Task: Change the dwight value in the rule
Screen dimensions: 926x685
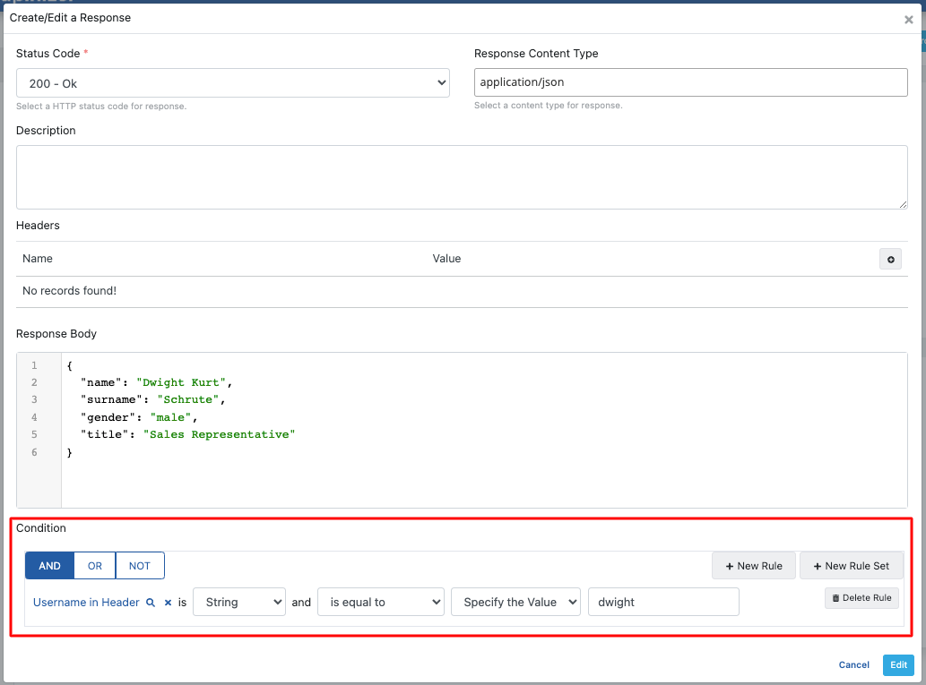Action: 663,602
